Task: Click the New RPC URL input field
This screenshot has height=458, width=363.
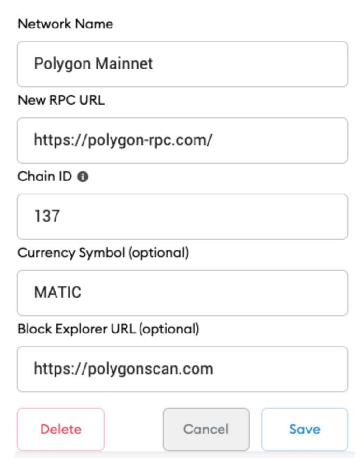Action: [x=181, y=139]
